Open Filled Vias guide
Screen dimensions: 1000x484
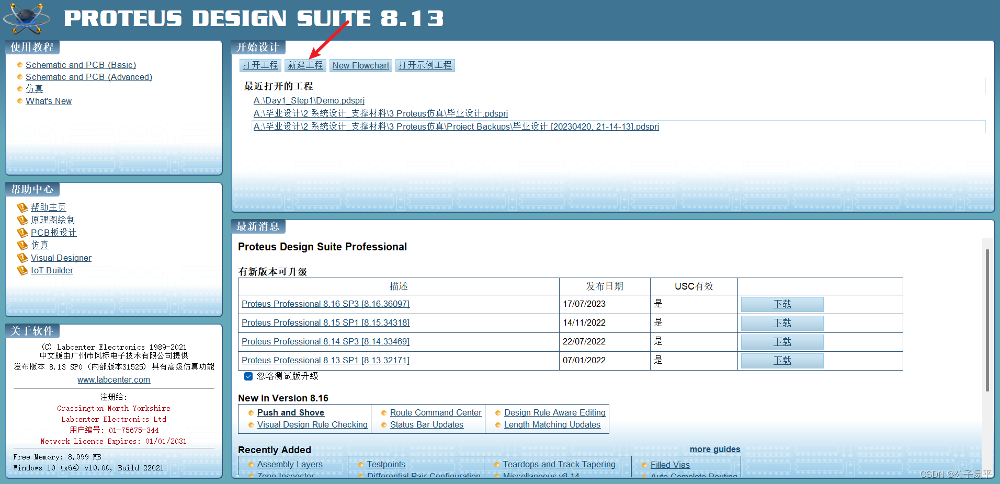click(x=670, y=465)
